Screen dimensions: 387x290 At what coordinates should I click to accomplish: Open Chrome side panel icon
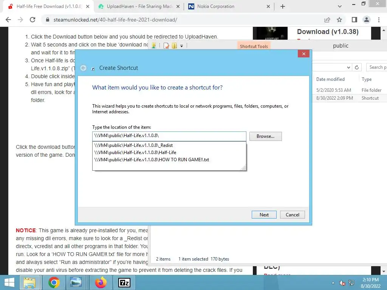pyautogui.click(x=354, y=20)
